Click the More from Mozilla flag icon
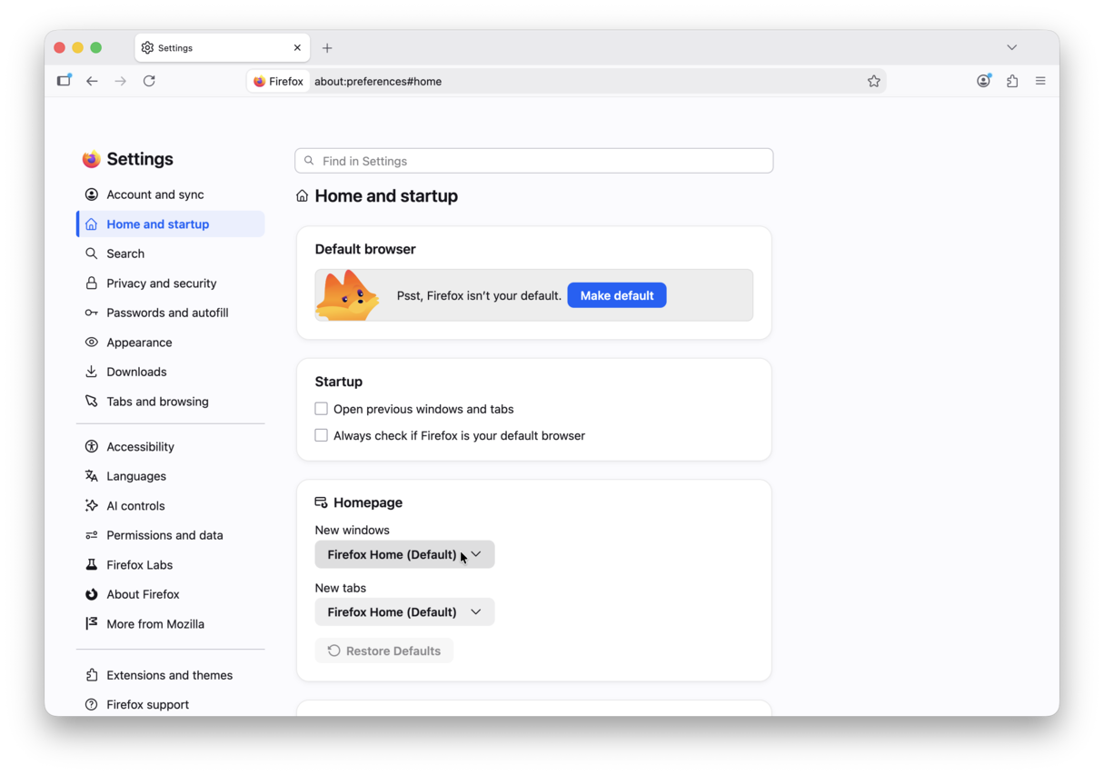1104x775 pixels. click(x=92, y=624)
